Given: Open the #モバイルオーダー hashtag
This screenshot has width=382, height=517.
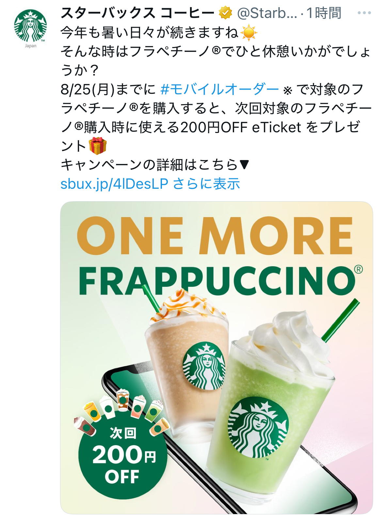Looking at the screenshot, I should pyautogui.click(x=219, y=89).
